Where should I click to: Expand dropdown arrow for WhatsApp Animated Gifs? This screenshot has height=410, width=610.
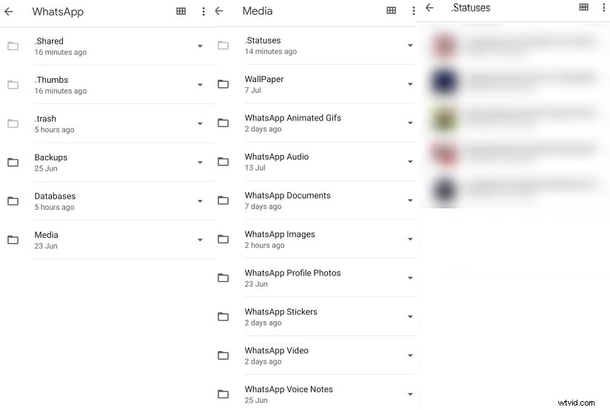pyautogui.click(x=410, y=123)
